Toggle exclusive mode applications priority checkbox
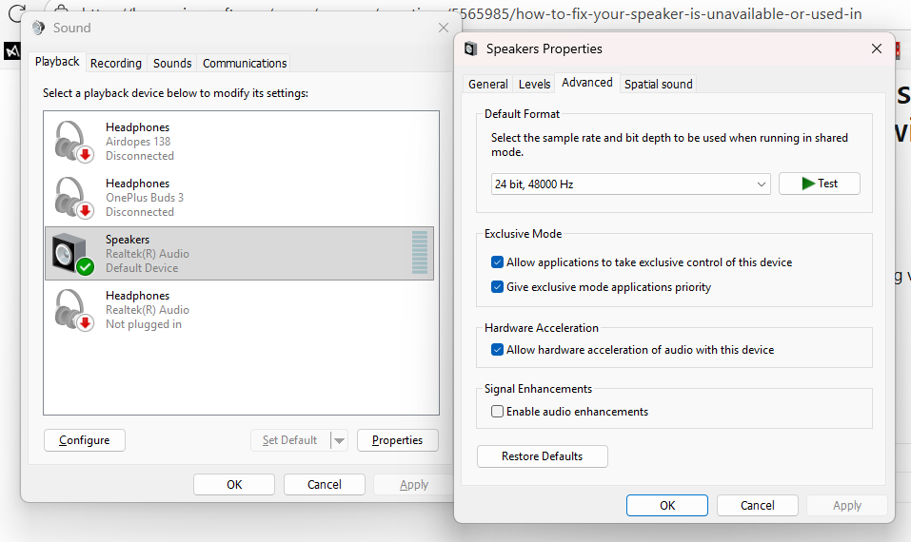911x542 pixels. click(497, 286)
